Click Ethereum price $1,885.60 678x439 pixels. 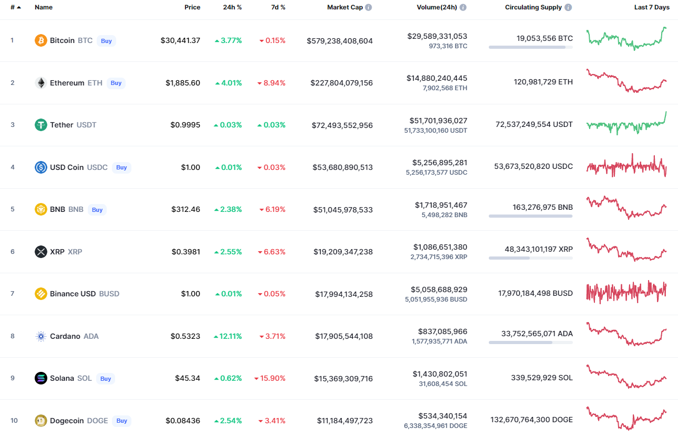pyautogui.click(x=183, y=83)
